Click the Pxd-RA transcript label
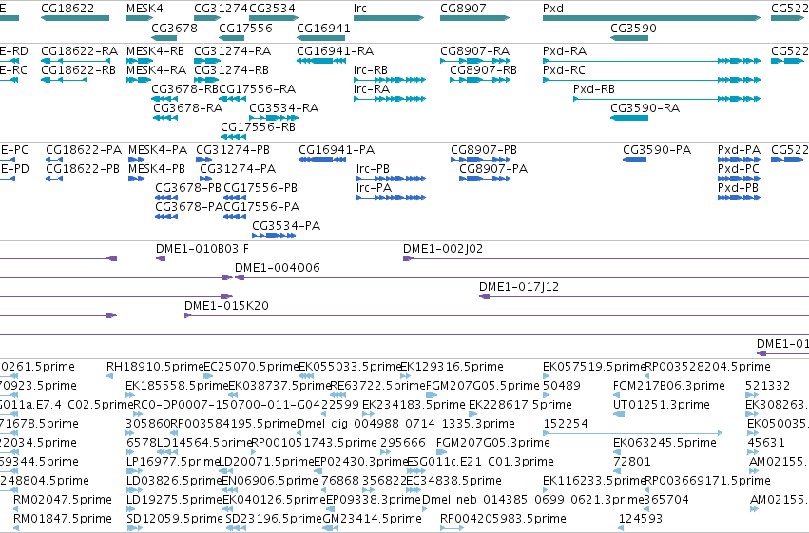Screen dimensions: 809x533 [x=565, y=51]
